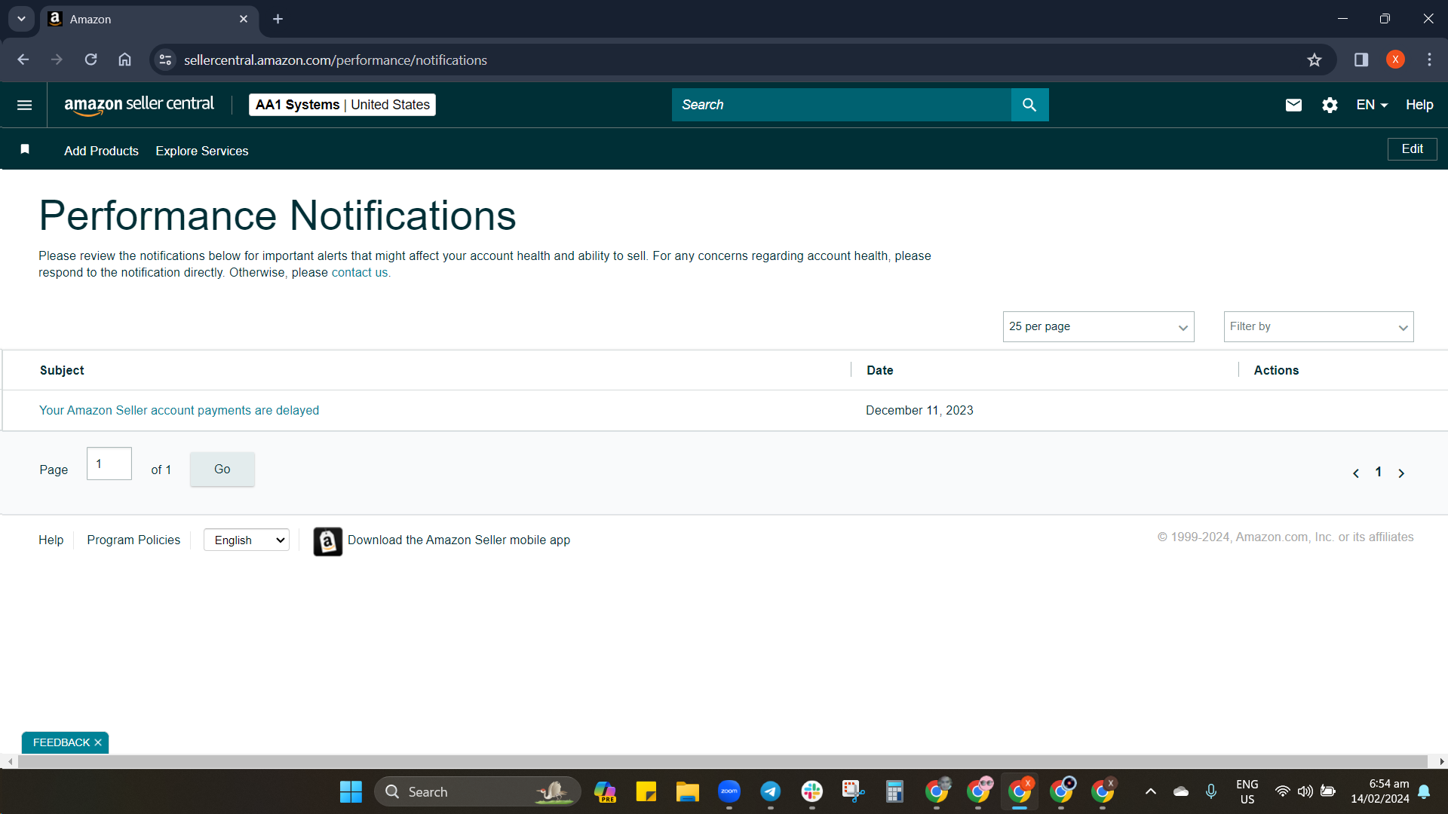Click the Subject column header

tap(62, 370)
